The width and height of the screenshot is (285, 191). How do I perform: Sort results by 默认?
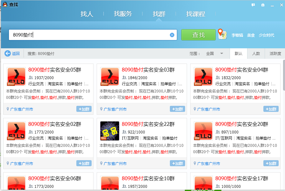pos(238,54)
